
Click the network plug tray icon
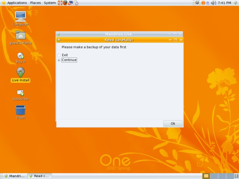pyautogui.click(x=198, y=3)
